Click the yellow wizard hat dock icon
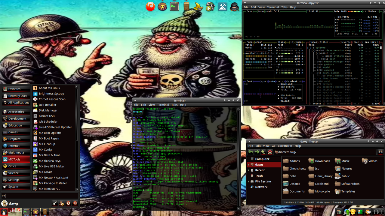The height and width of the screenshot is (216, 385). point(198,6)
